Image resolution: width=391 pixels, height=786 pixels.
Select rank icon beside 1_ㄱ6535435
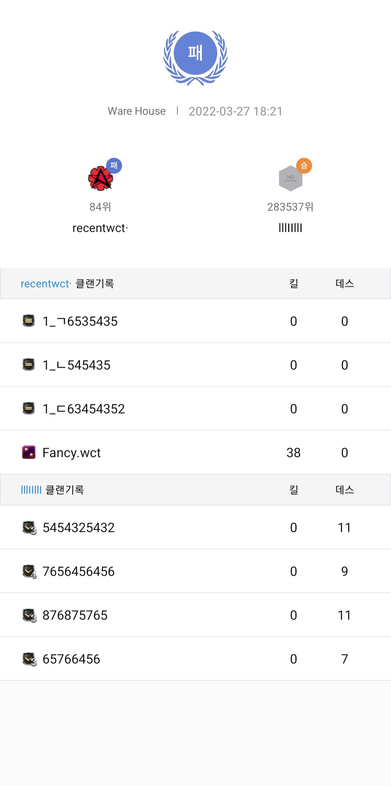click(29, 321)
